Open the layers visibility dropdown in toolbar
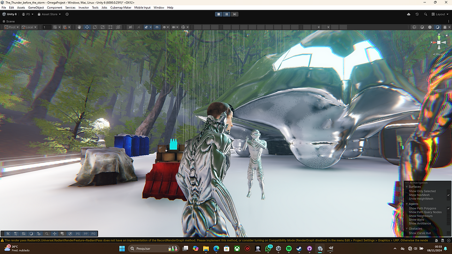 166,27
